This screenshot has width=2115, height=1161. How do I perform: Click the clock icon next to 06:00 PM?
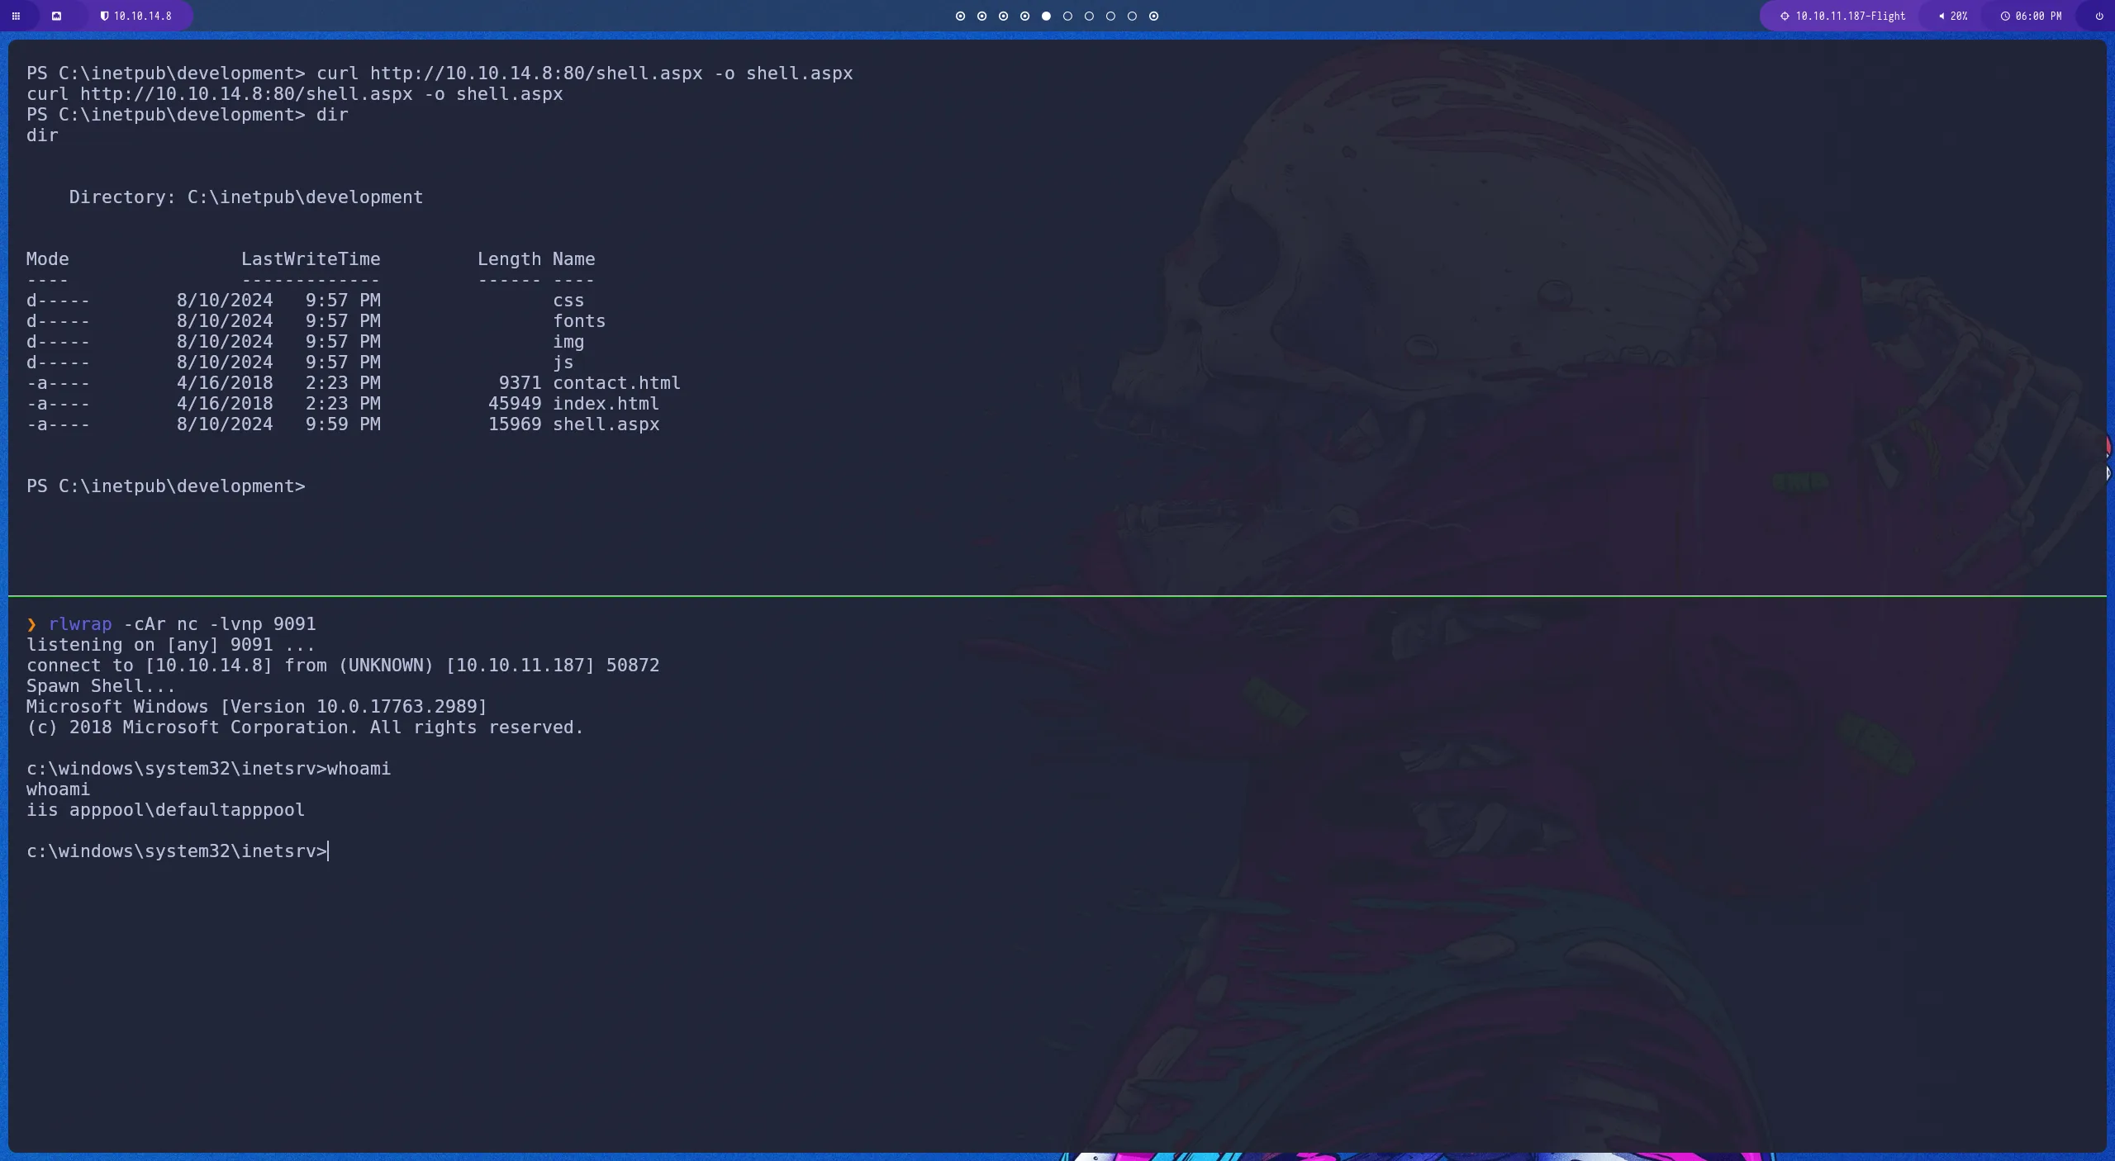[2004, 16]
